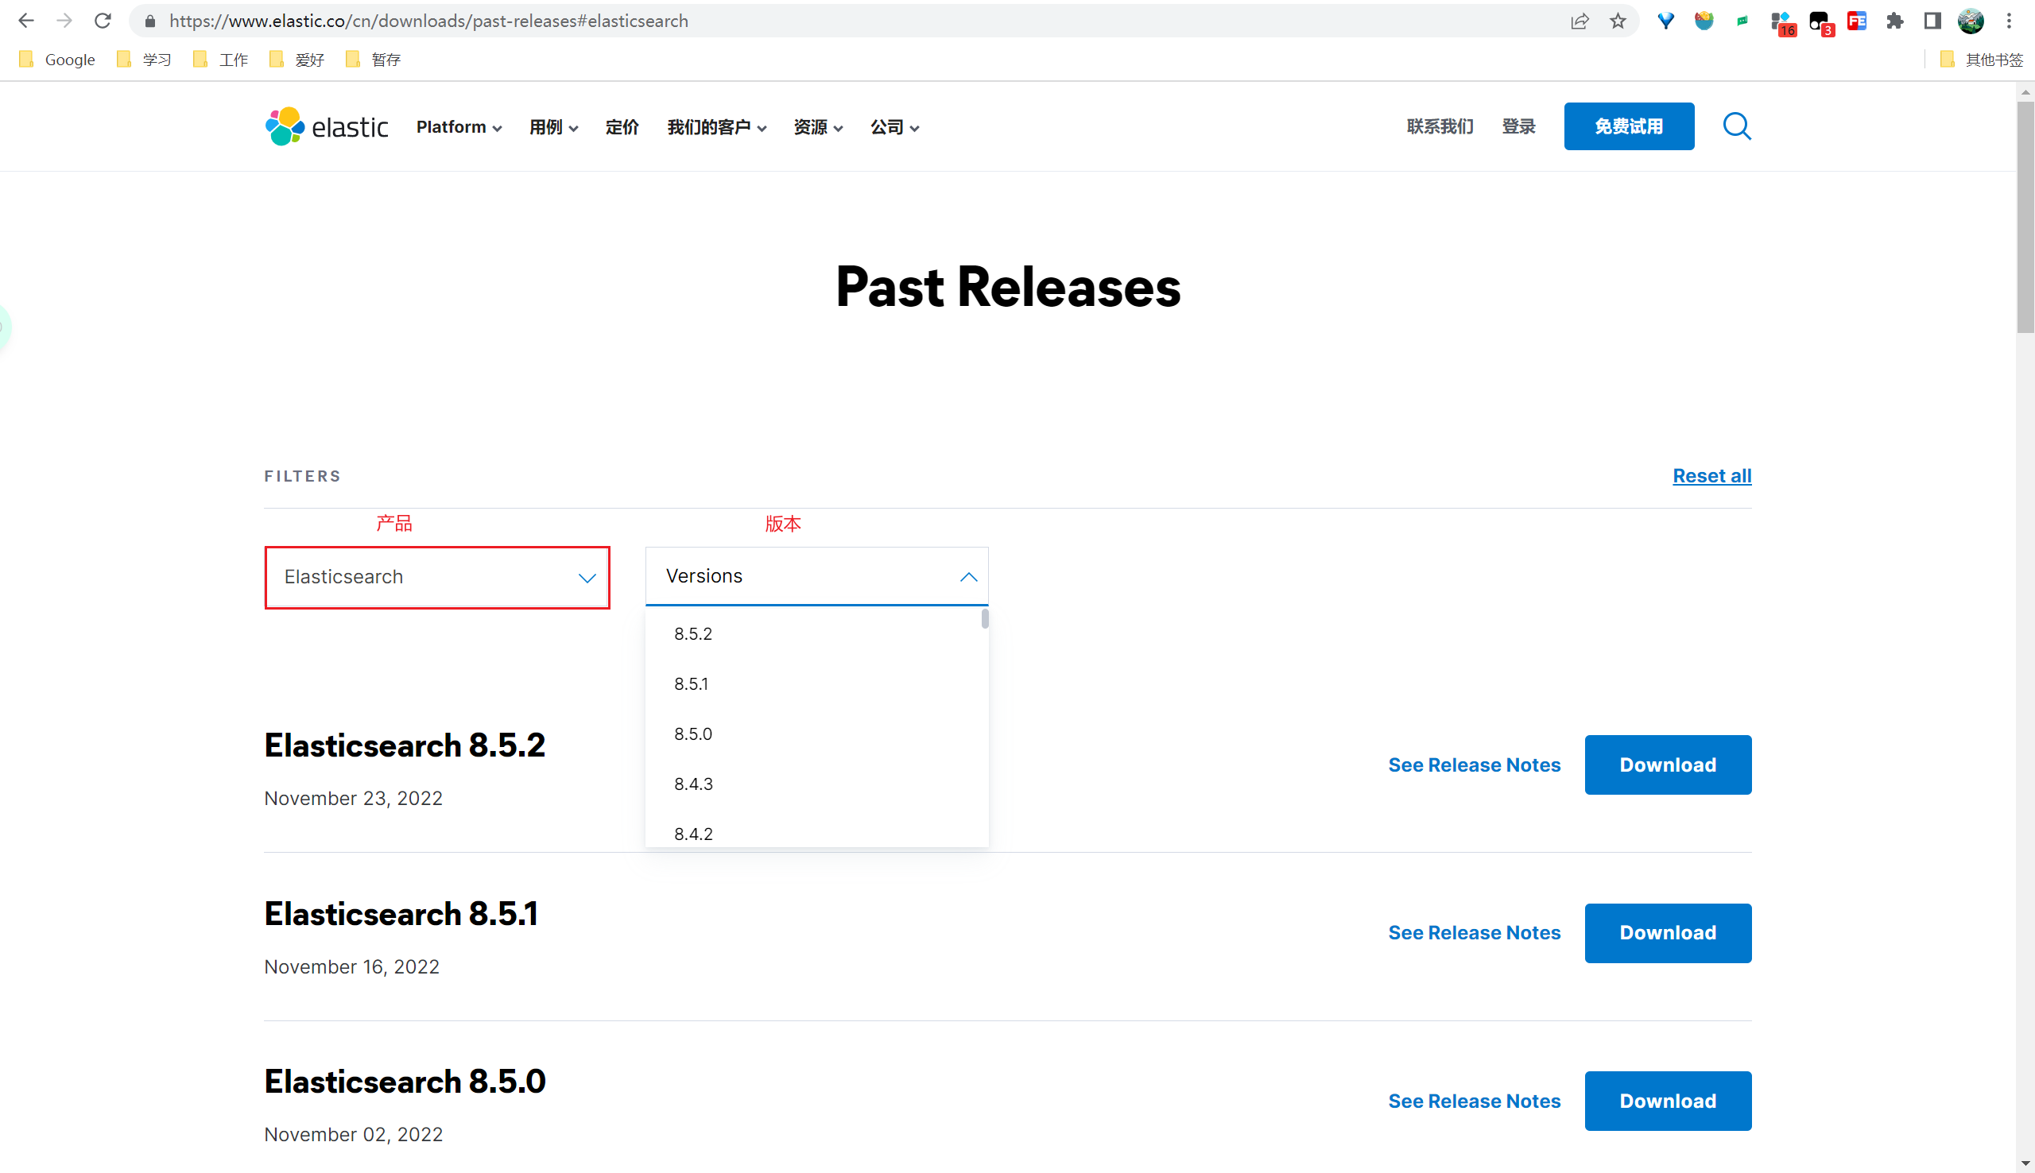Click the share icon in the address bar
This screenshot has width=2035, height=1173.
pyautogui.click(x=1580, y=20)
